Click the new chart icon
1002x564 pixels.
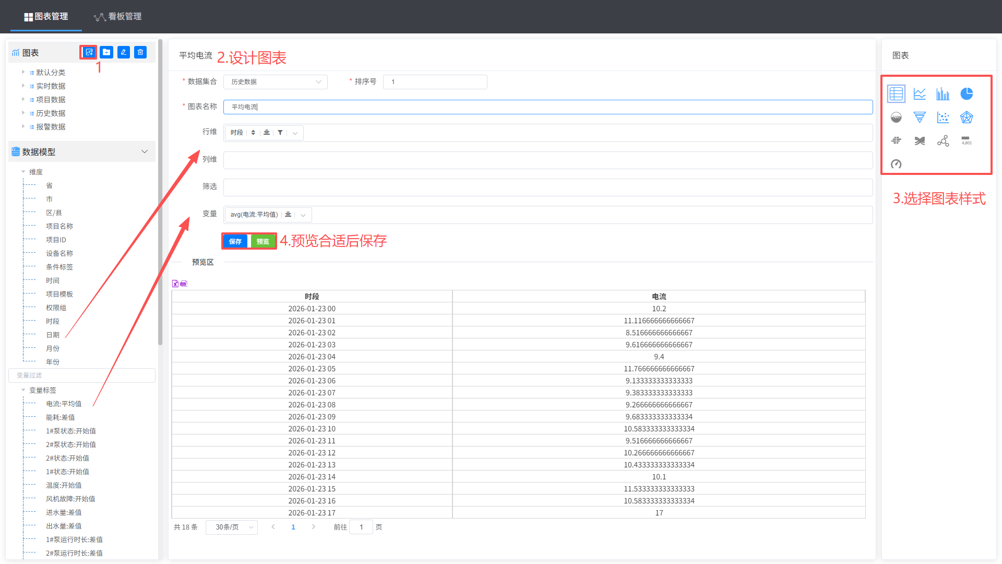tap(89, 52)
